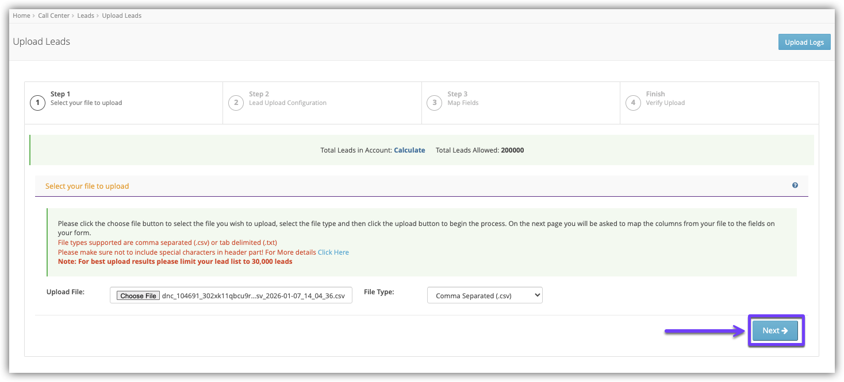
Task: Switch to Lead Upload Configuration step
Action: [x=287, y=103]
